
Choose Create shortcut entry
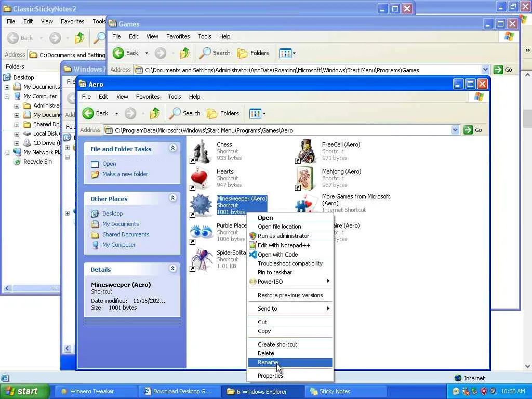(290, 344)
